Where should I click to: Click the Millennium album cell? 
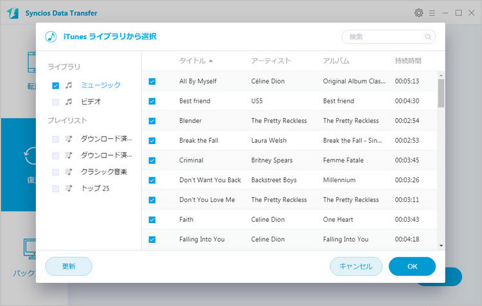339,180
